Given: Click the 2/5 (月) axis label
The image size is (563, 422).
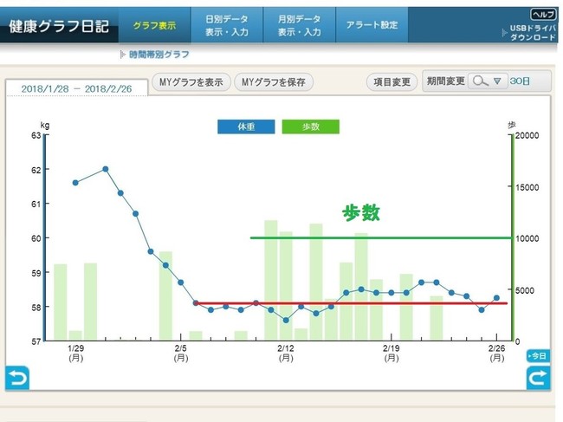Looking at the screenshot, I should pyautogui.click(x=181, y=353).
